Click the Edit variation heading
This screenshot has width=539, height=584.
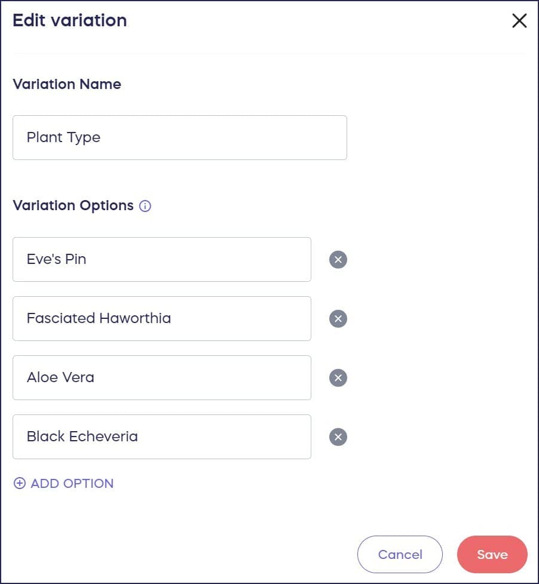[70, 20]
